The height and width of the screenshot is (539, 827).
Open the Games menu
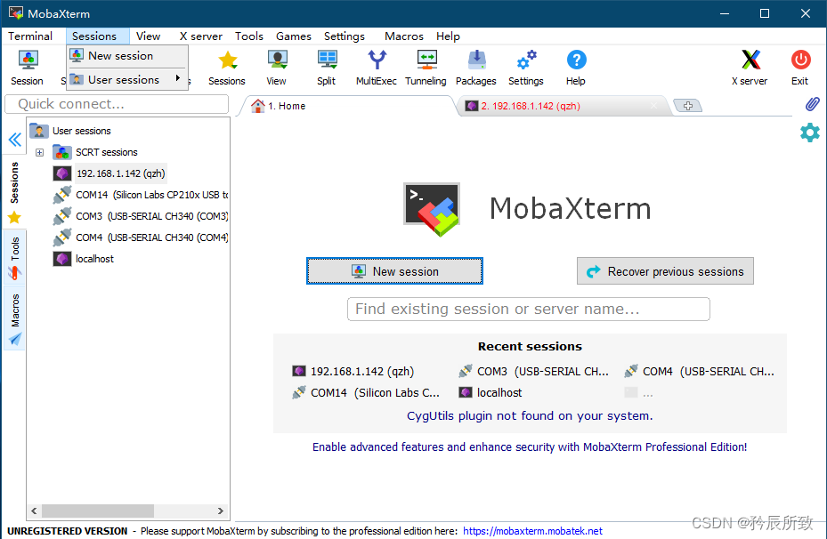[x=293, y=36]
